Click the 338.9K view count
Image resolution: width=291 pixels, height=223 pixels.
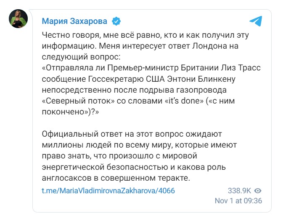(240, 191)
